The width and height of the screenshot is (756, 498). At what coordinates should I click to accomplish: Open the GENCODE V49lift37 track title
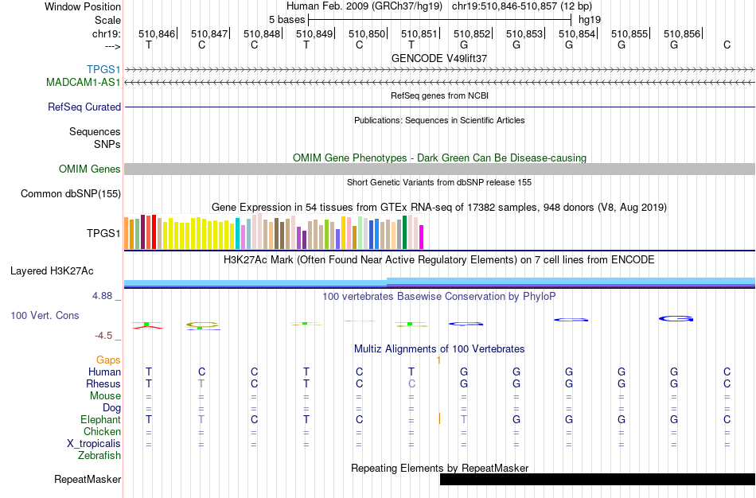[439, 58]
